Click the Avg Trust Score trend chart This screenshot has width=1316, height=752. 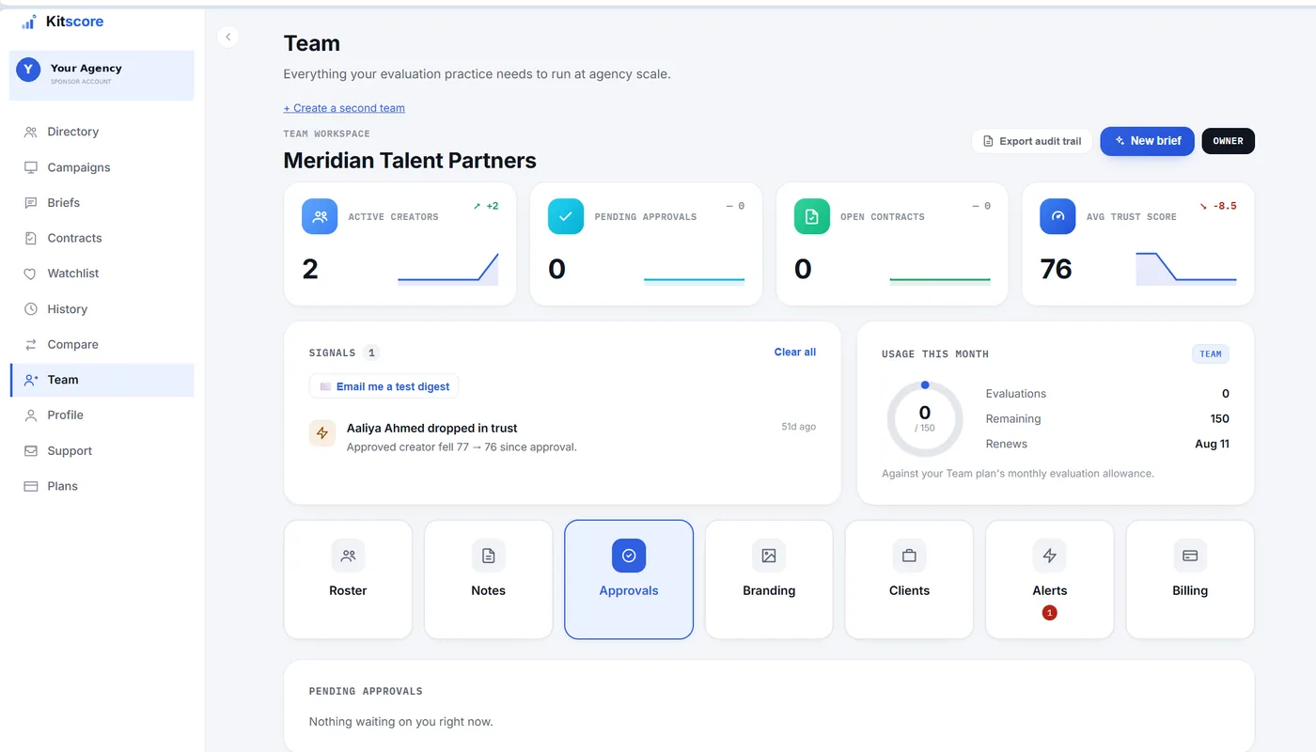click(1186, 269)
